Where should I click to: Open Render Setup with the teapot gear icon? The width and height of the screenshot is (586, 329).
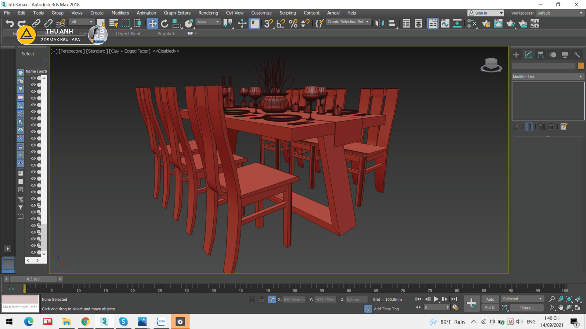pyautogui.click(x=486, y=23)
